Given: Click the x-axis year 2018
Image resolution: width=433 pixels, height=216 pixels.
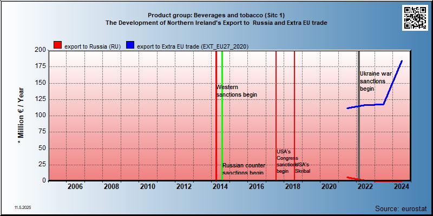Looking at the screenshot, I should 293,186.
